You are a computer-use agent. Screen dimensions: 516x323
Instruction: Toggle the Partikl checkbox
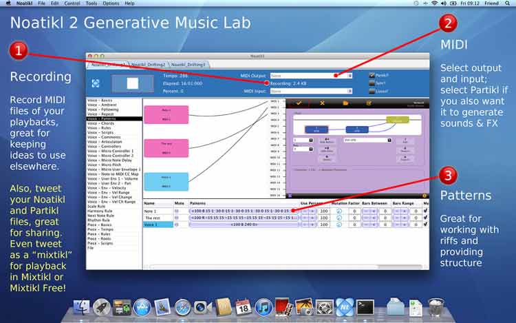tap(372, 75)
